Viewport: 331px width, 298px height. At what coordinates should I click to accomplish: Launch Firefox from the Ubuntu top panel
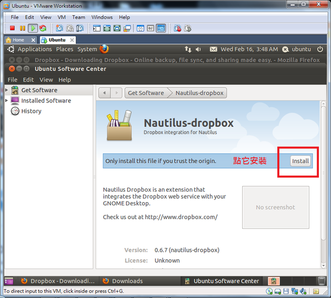[104, 49]
